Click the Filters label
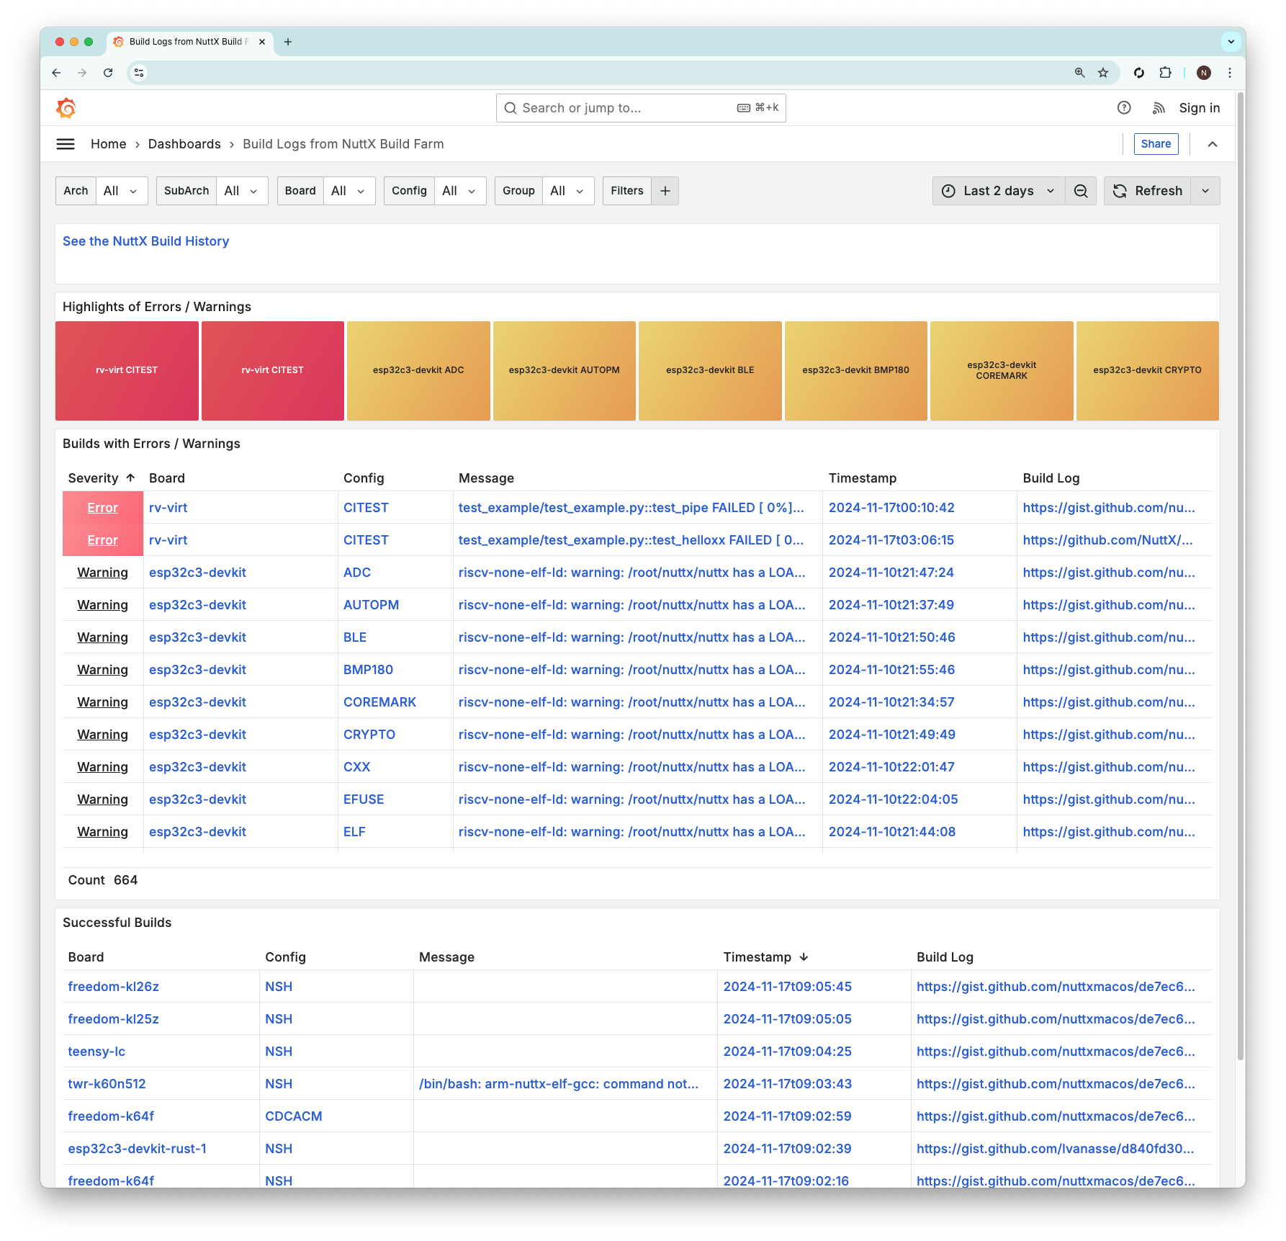The height and width of the screenshot is (1241, 1286). (627, 191)
